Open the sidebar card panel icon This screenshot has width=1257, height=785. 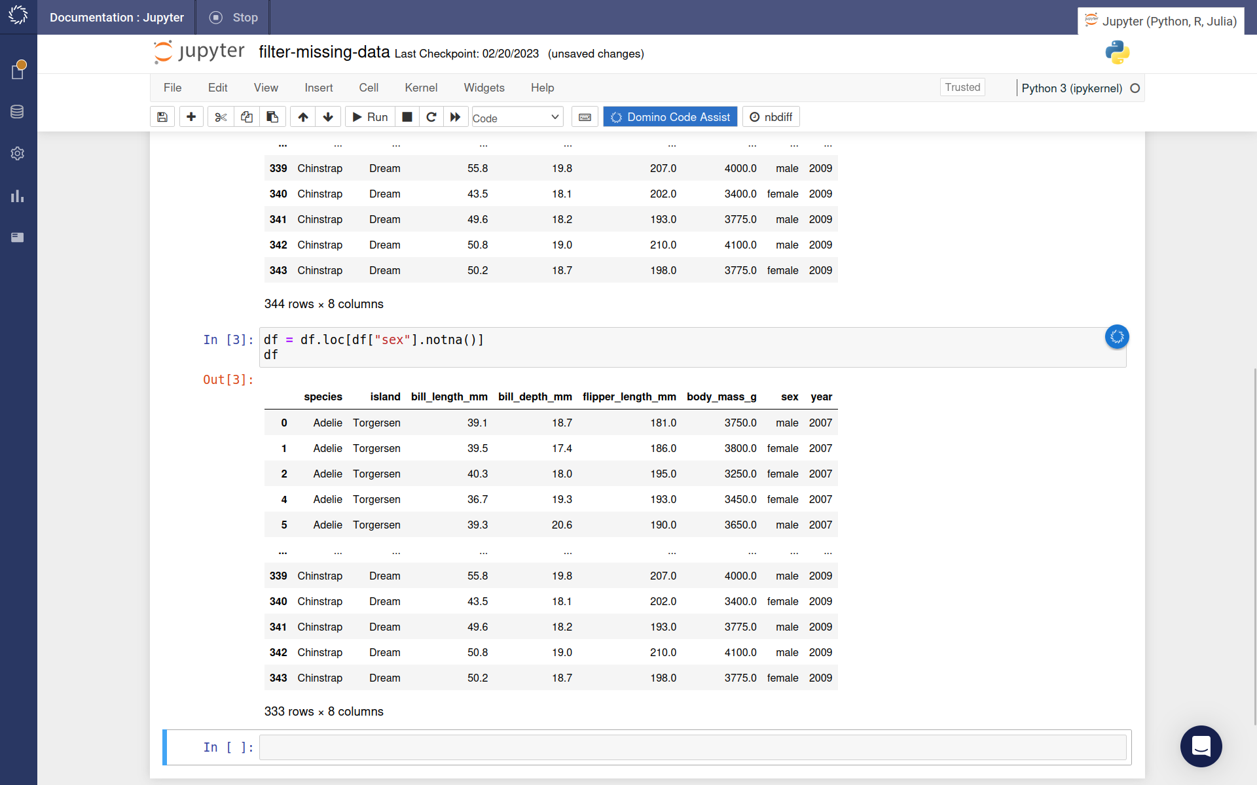(x=18, y=237)
